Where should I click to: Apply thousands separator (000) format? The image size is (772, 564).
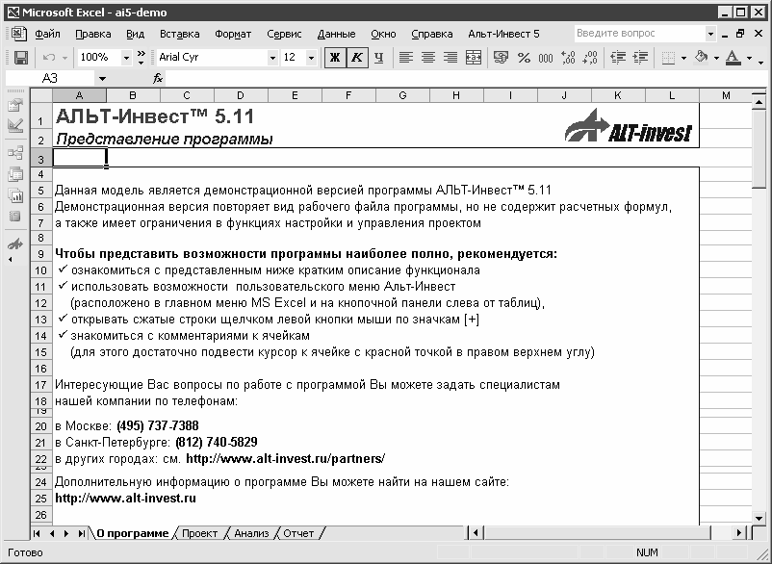point(546,58)
